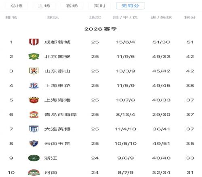The height and width of the screenshot is (177, 202).
Task: Tap the 山东泰山 team logo
Action: (34, 71)
